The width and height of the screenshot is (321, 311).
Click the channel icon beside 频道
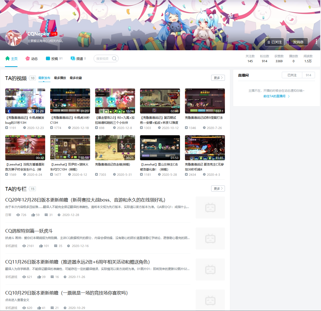coord(73,58)
